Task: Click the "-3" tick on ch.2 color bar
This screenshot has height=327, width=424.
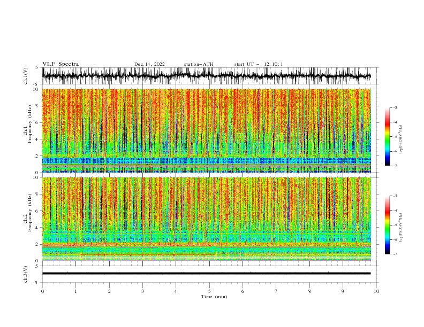Action: coord(395,196)
